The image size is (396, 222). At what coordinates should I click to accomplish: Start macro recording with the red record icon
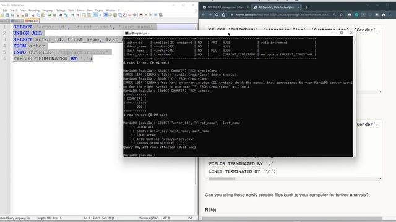click(141, 15)
